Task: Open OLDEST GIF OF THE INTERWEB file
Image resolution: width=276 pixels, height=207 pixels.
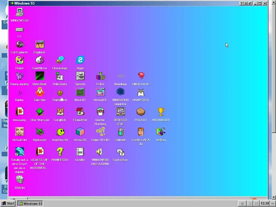Action: 40,151
